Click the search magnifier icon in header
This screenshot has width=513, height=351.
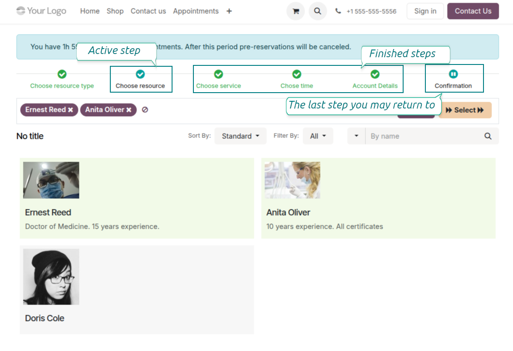point(318,11)
